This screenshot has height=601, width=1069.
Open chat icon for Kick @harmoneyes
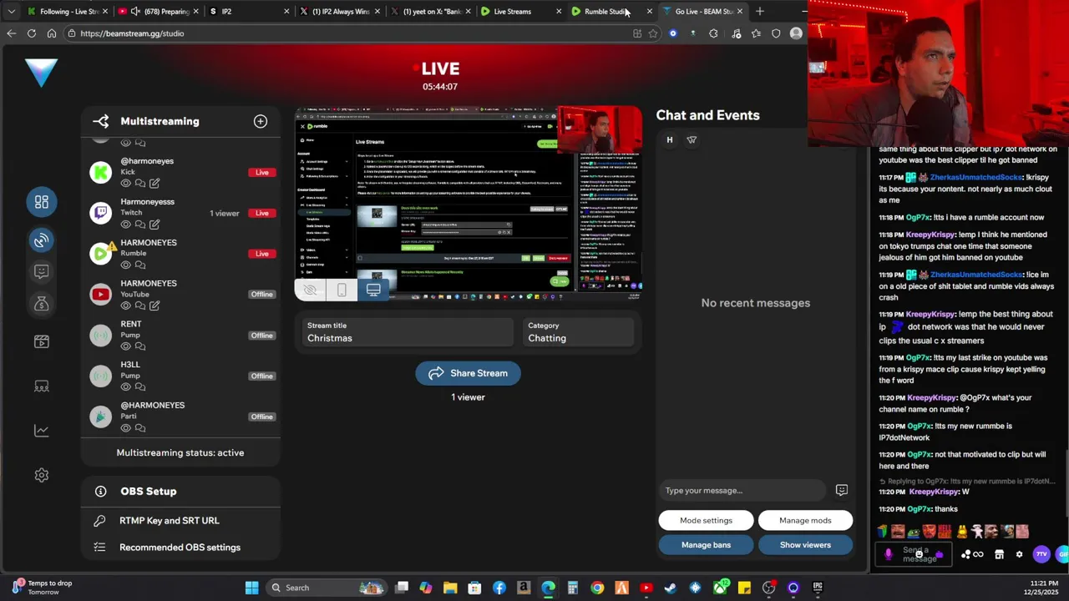pyautogui.click(x=140, y=183)
